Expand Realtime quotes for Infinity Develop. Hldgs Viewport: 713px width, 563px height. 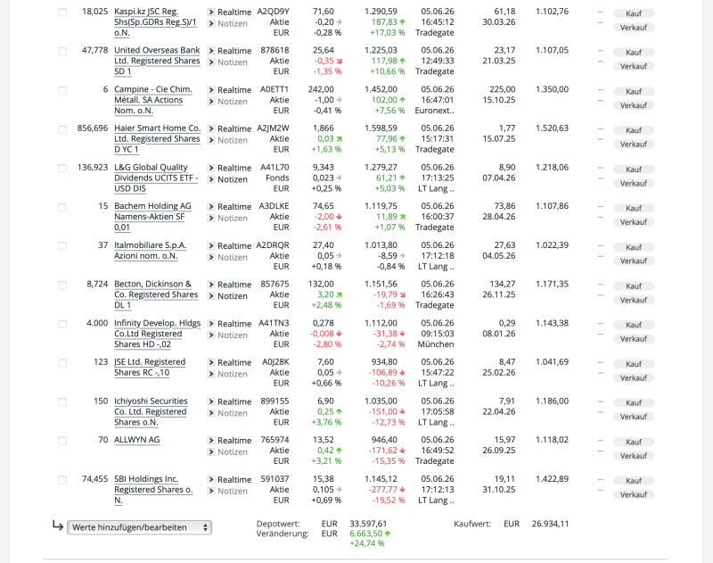point(234,324)
